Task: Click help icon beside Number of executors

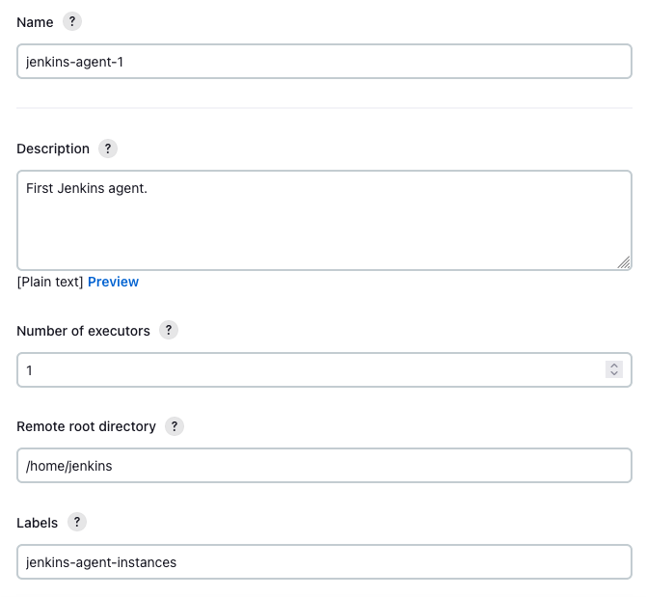Action: (x=169, y=330)
